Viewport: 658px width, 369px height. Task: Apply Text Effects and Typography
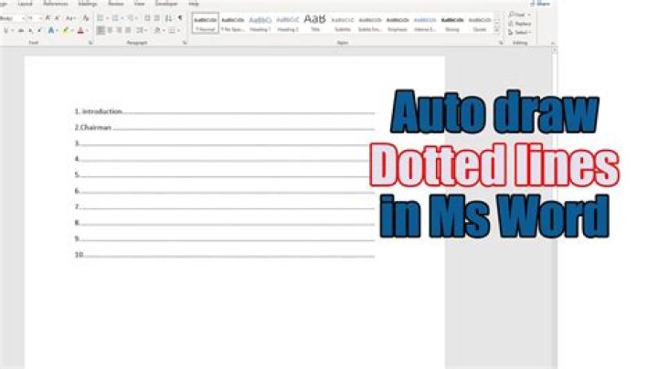(x=51, y=31)
